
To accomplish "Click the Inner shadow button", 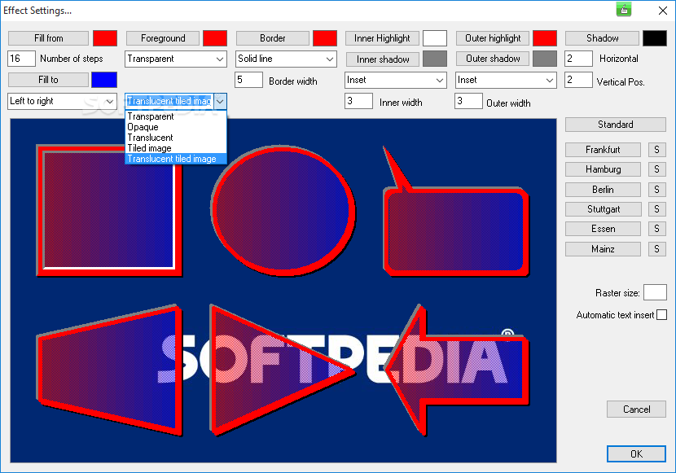I will tap(383, 59).
